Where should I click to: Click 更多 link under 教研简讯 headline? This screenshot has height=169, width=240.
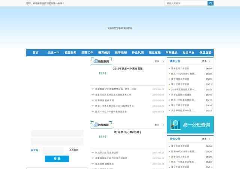[x=102, y=137]
